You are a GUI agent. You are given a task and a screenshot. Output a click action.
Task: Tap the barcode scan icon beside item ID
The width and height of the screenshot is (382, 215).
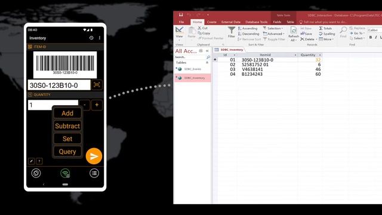pyautogui.click(x=97, y=85)
